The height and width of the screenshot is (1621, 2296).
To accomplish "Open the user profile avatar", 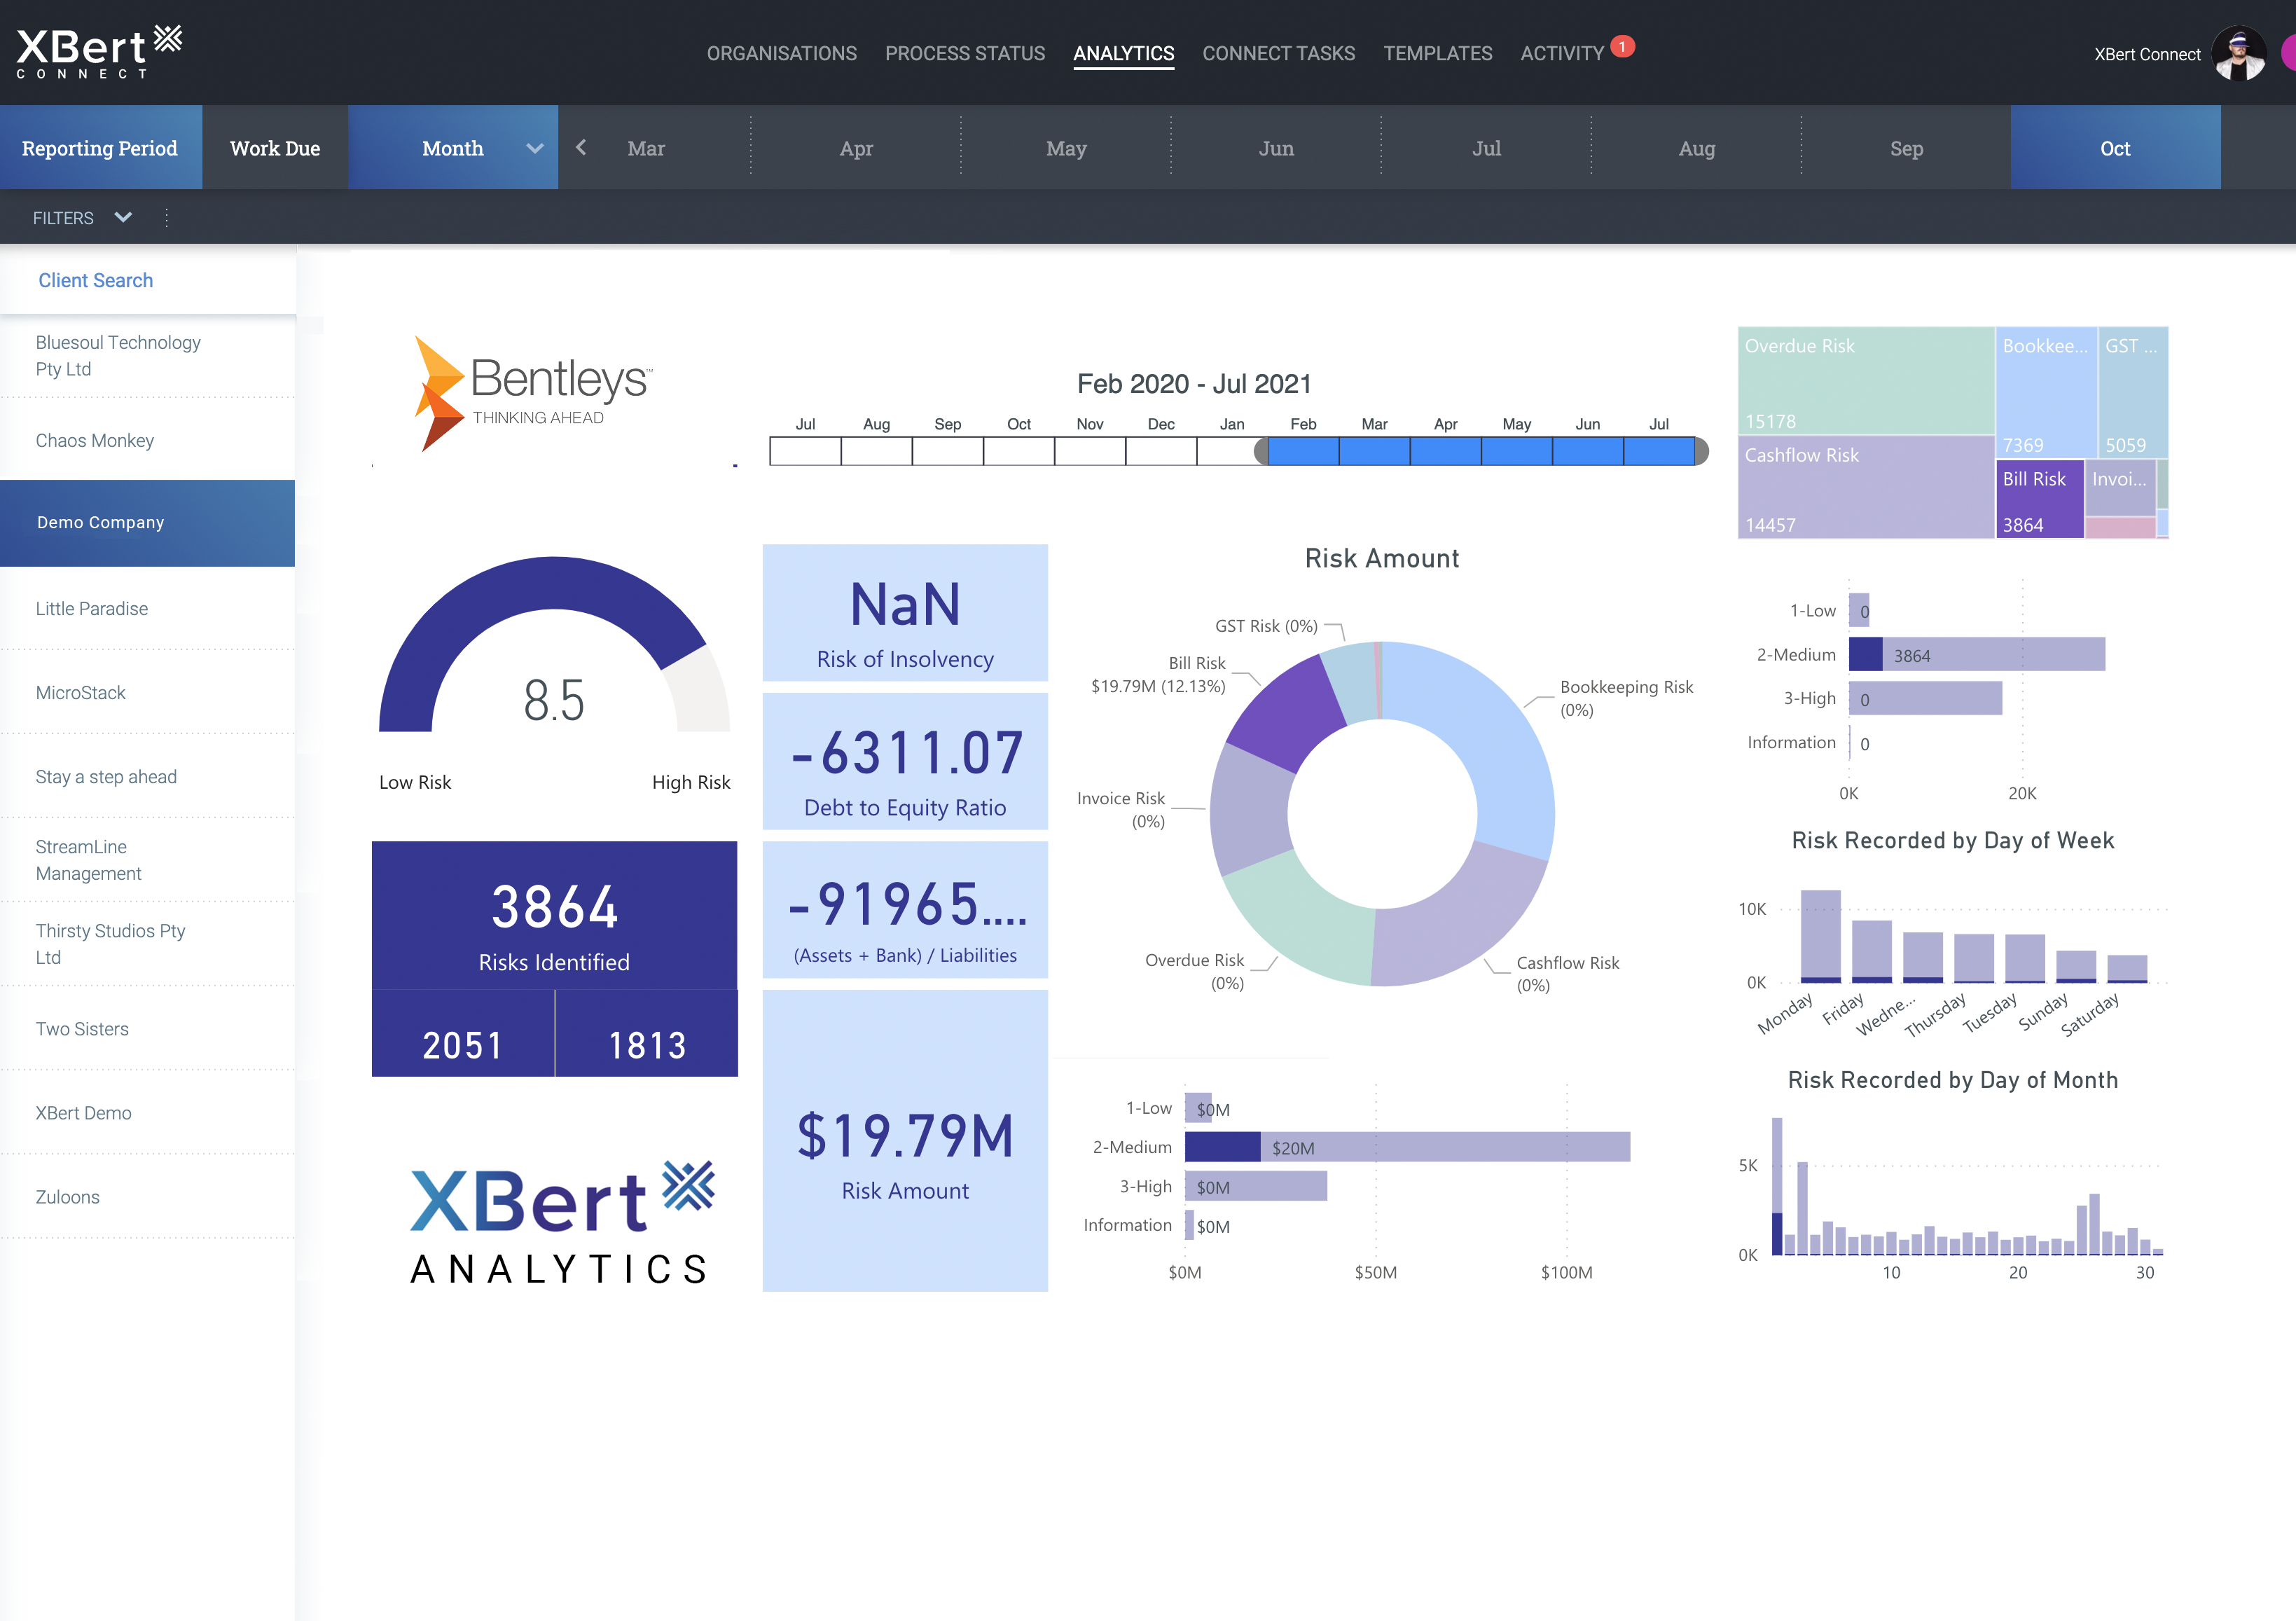I will (x=2238, y=54).
